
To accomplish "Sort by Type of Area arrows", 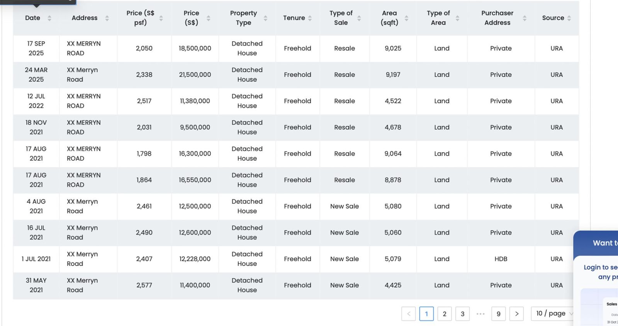I will pos(457,18).
